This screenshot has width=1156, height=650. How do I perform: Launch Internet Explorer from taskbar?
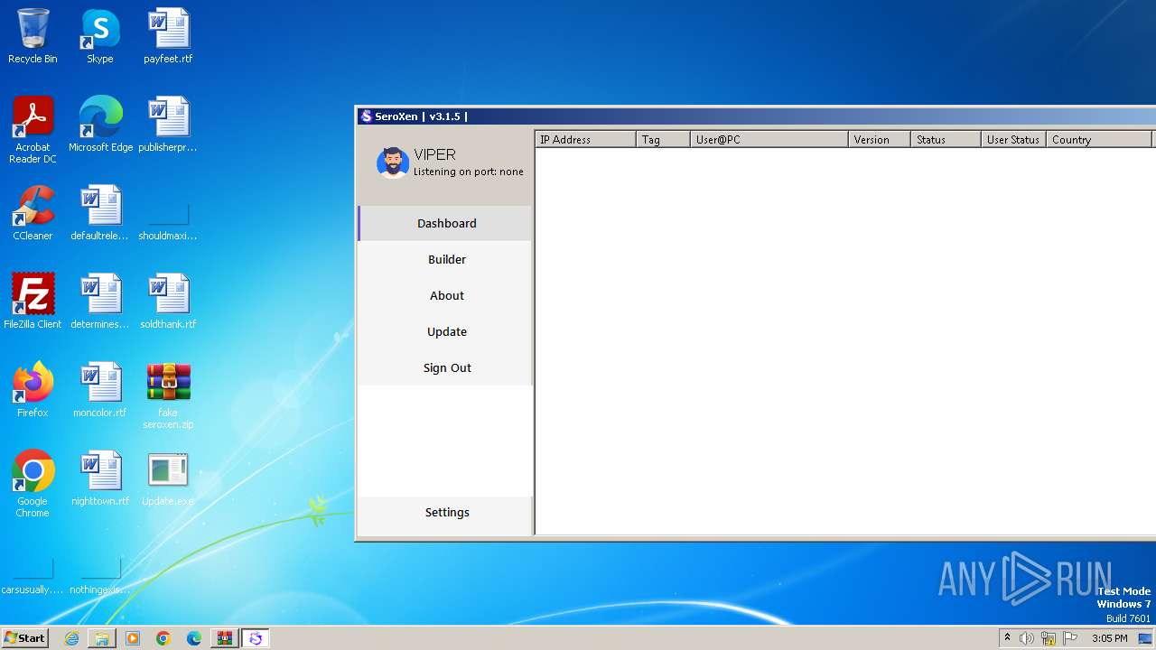[x=71, y=638]
